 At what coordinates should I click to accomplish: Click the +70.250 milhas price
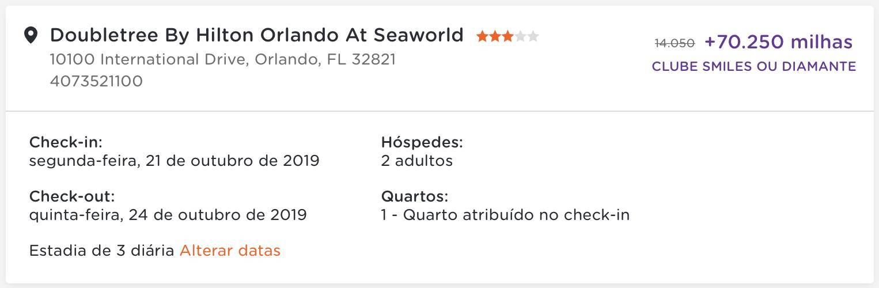[x=778, y=41]
